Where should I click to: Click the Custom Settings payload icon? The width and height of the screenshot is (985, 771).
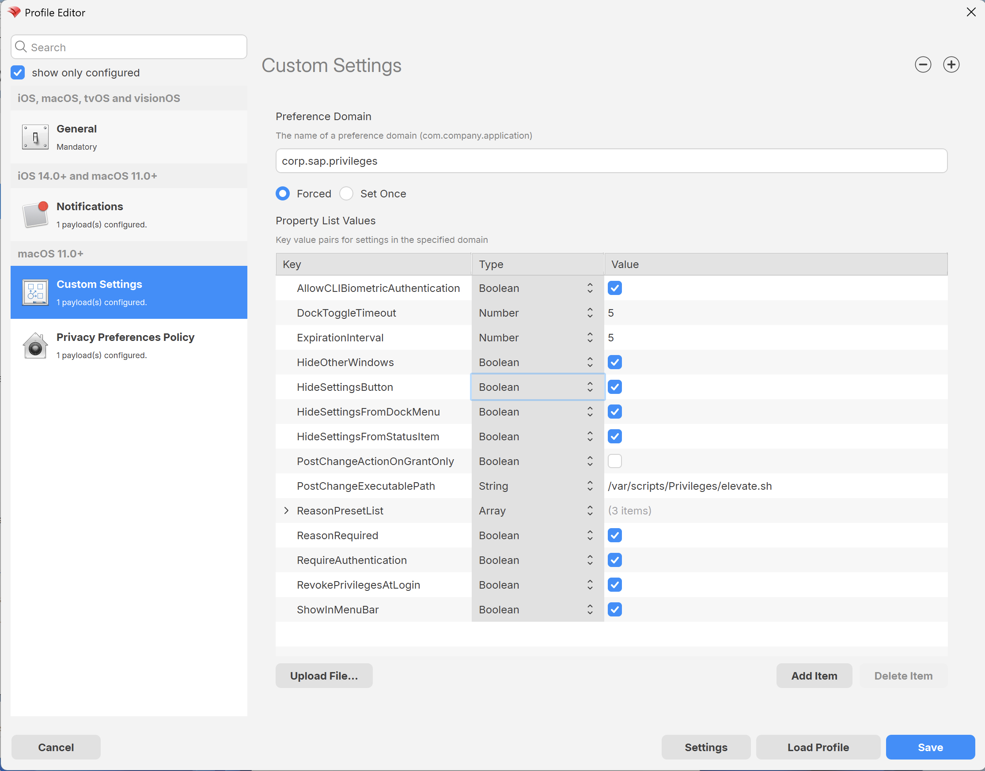35,292
